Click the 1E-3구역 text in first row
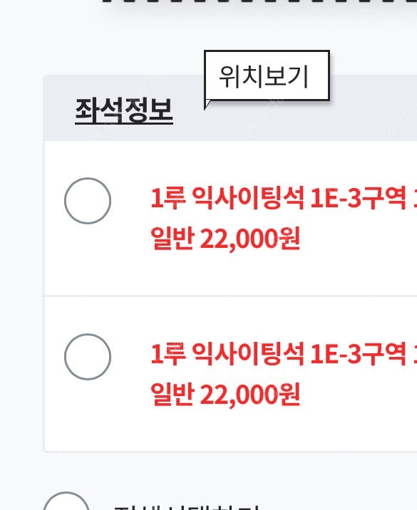 click(358, 197)
